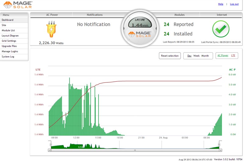Switch chart view to Month
This screenshot has width=244, height=162.
click(x=205, y=56)
